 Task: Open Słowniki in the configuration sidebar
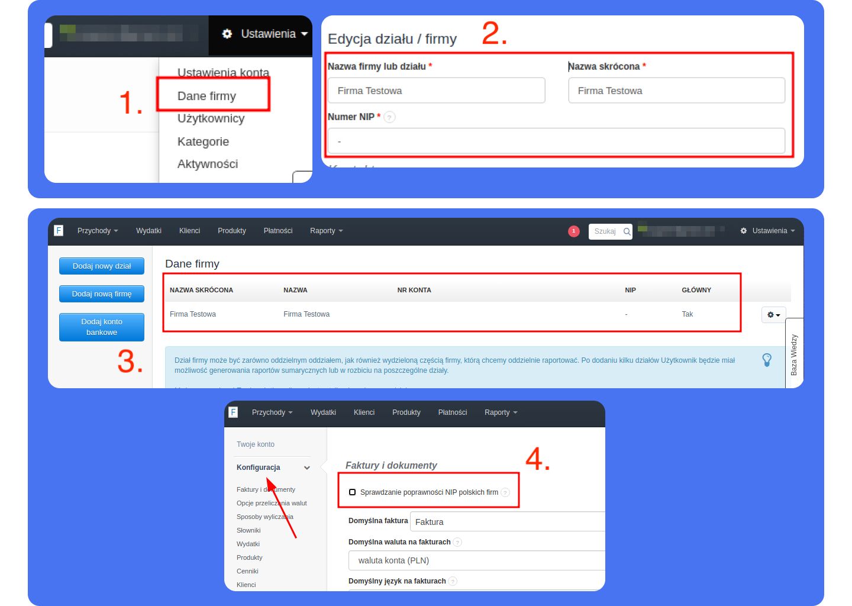click(248, 530)
